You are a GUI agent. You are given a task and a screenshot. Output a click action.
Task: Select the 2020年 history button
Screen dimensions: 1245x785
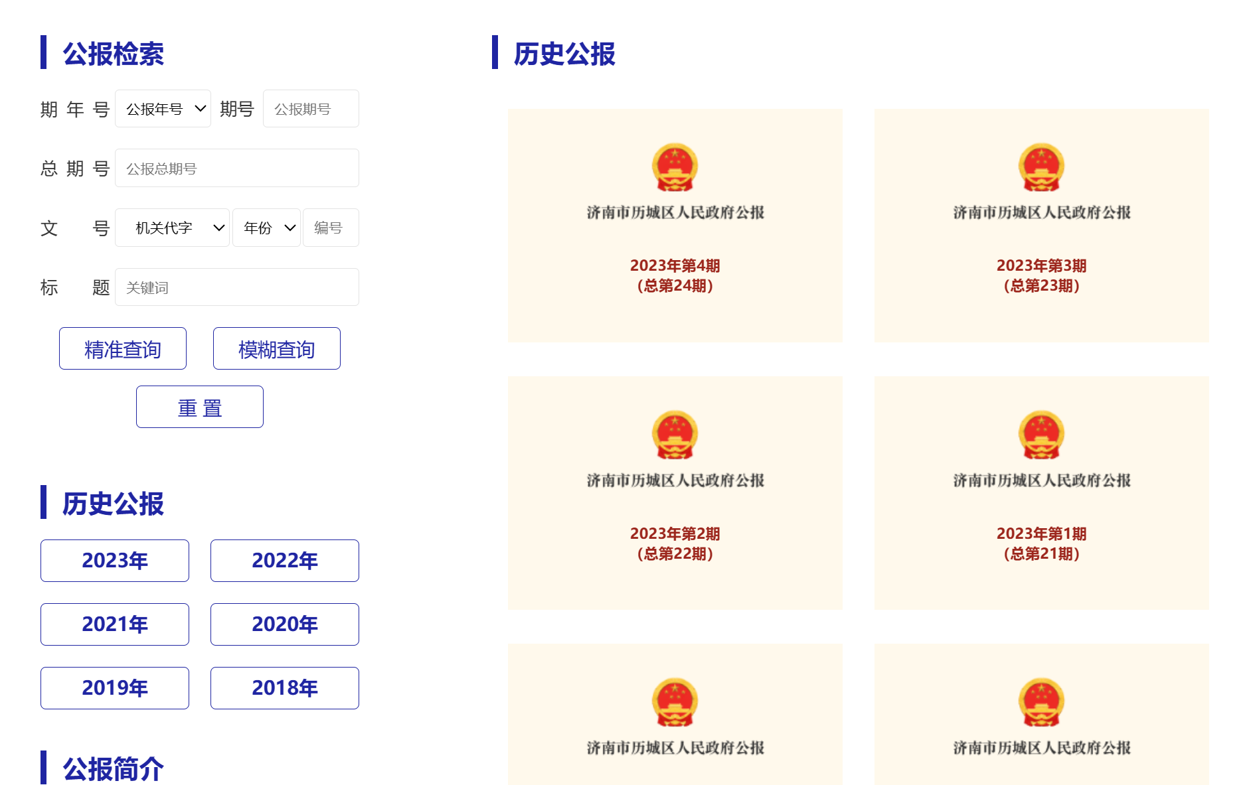coord(285,624)
